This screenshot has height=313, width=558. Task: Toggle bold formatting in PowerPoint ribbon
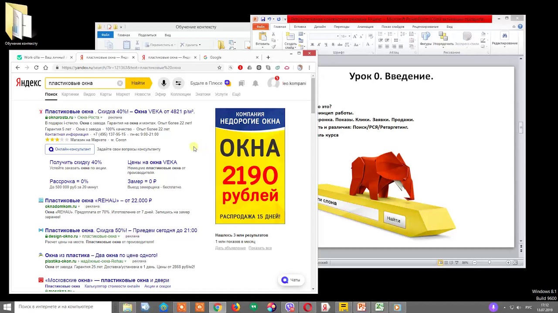coord(313,44)
